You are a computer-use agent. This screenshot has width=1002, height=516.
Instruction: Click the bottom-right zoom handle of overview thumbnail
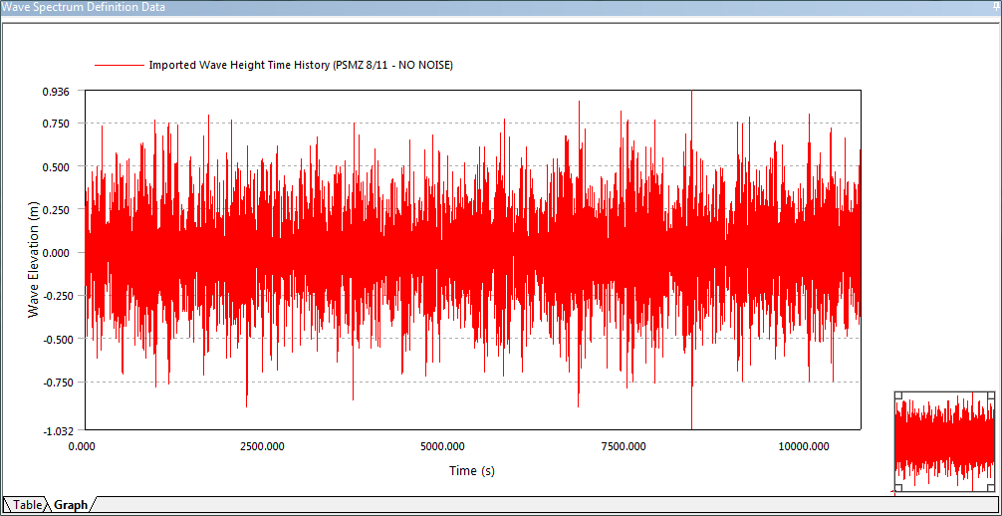tap(991, 488)
